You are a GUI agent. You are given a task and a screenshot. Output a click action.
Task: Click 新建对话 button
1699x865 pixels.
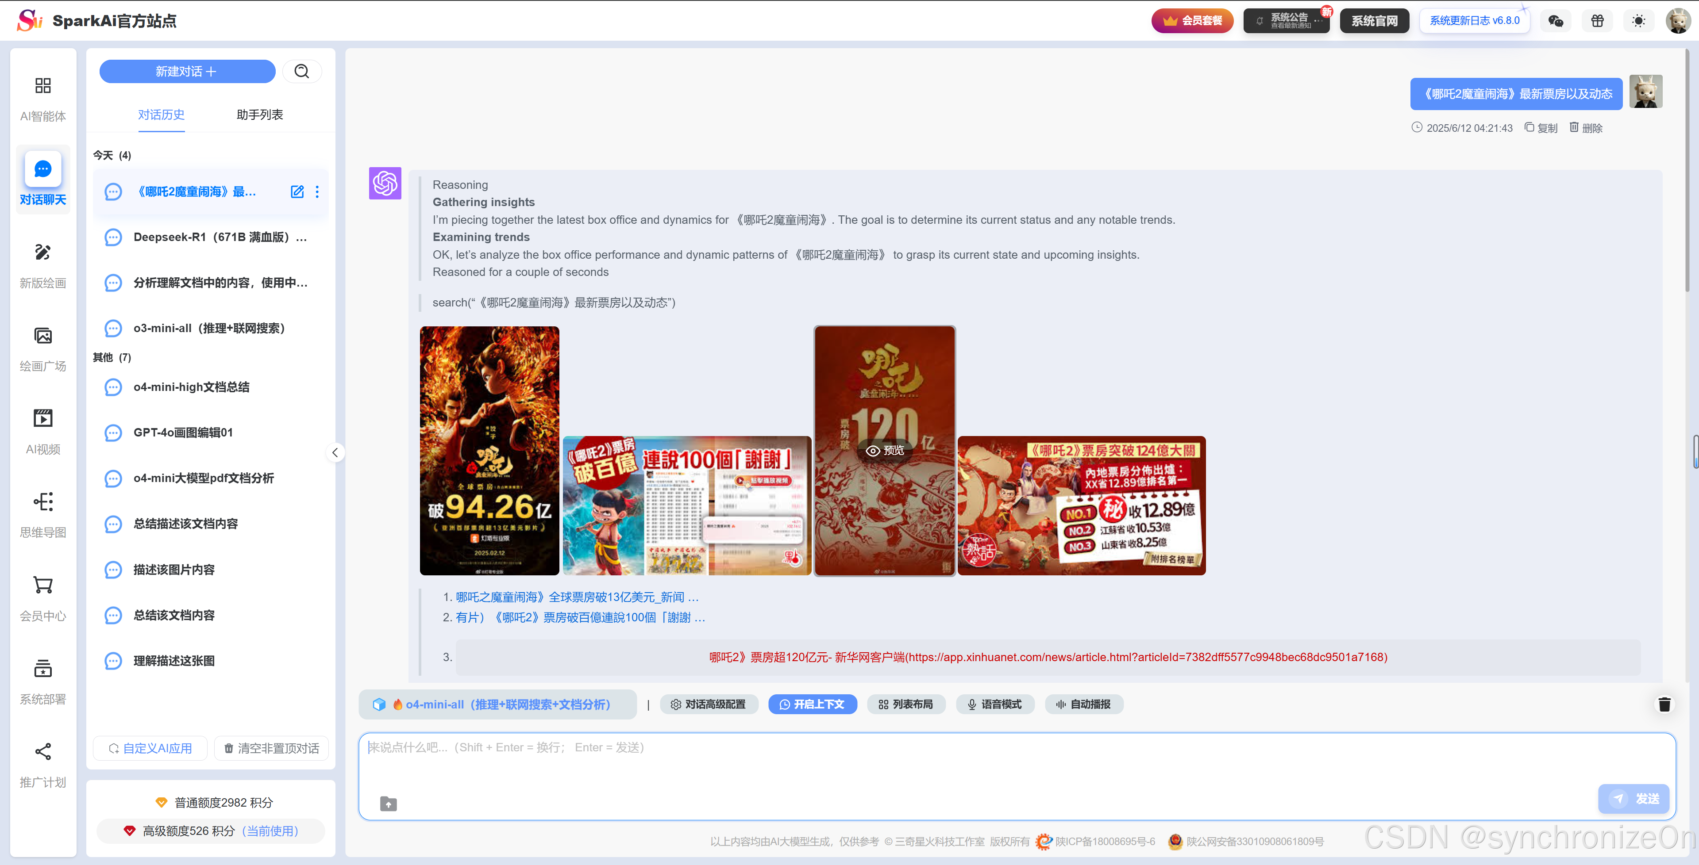[x=187, y=71]
